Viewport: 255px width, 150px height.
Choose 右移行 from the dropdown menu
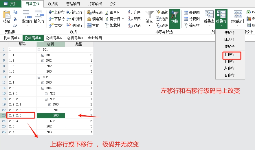[229, 75]
